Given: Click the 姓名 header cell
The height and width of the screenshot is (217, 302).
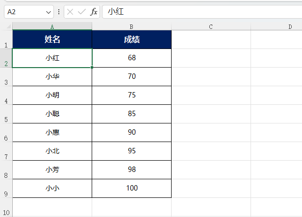Looking at the screenshot, I should [52, 40].
